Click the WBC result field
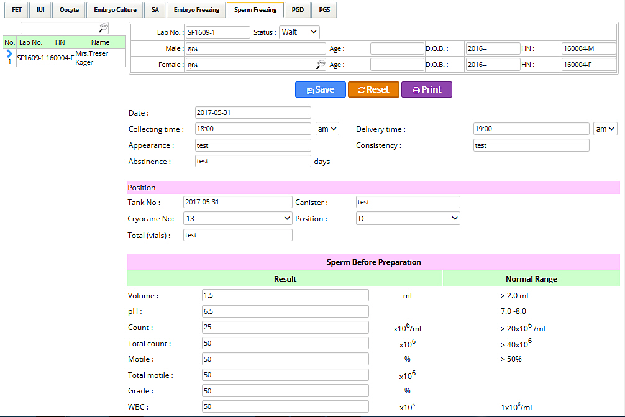The image size is (625, 417). 285,406
